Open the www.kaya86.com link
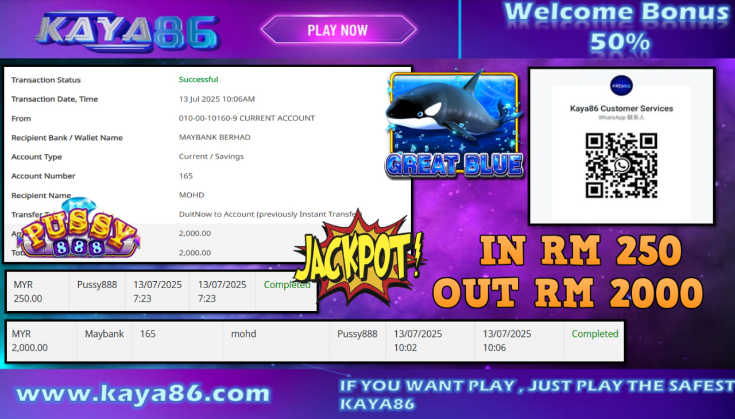Screen dimensions: 735x419 143,394
